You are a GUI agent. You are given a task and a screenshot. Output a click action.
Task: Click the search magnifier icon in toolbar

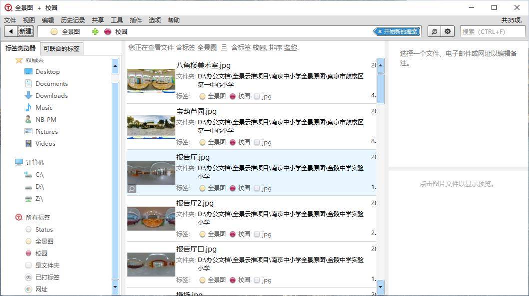click(434, 31)
